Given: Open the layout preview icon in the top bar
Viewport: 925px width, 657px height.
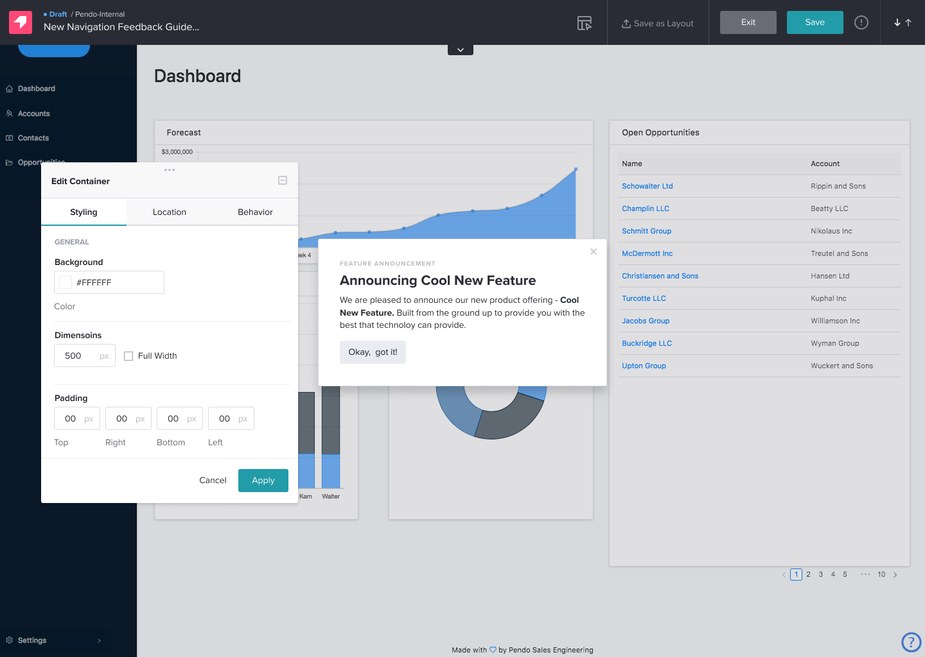Looking at the screenshot, I should pyautogui.click(x=585, y=22).
